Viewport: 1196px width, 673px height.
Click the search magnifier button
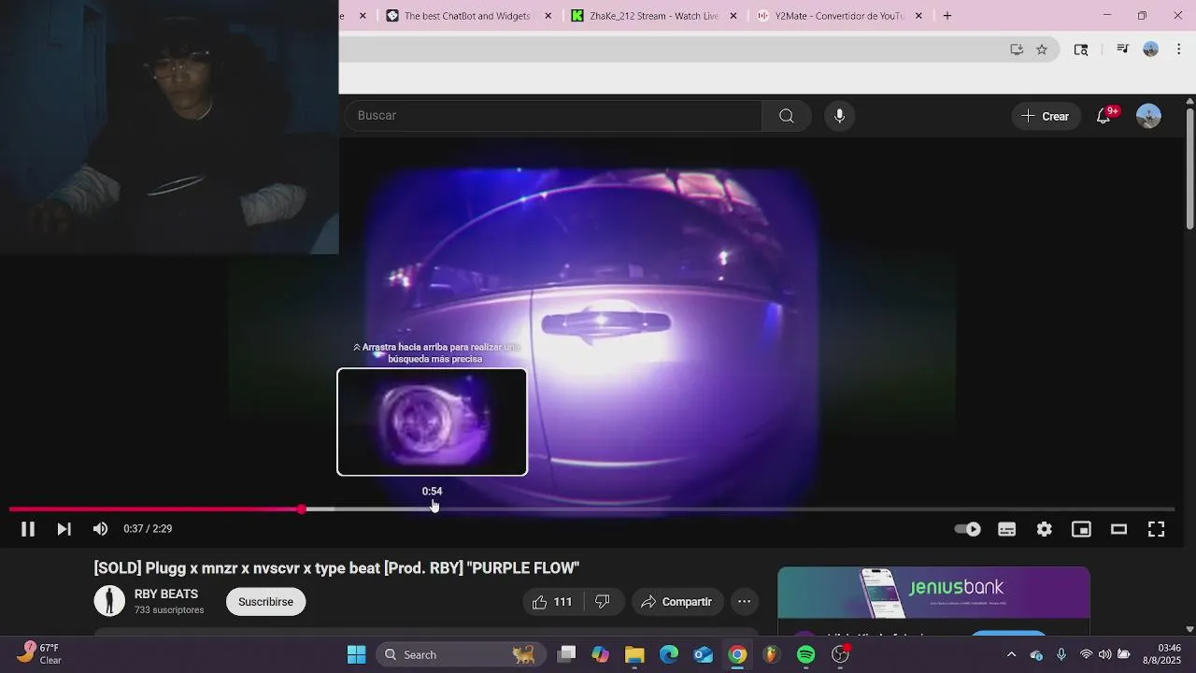(787, 116)
